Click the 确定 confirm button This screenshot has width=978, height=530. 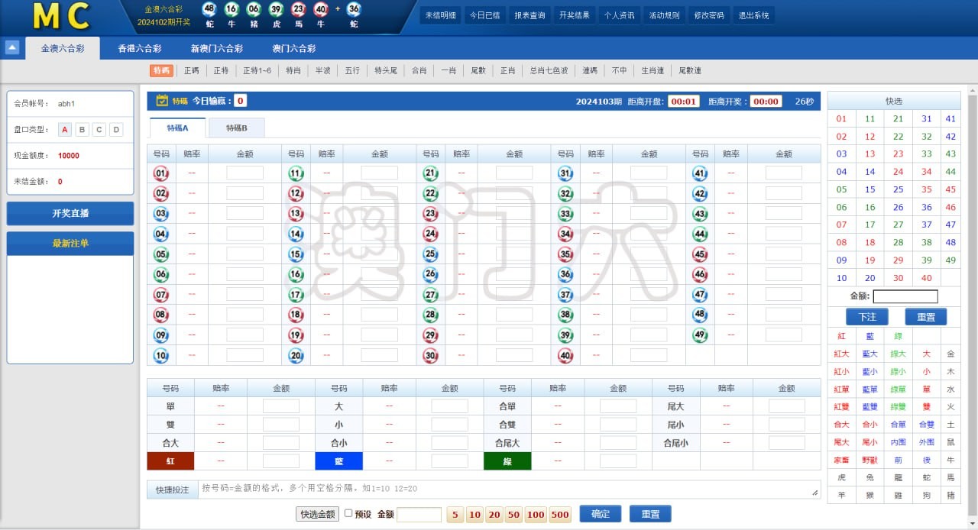point(601,514)
